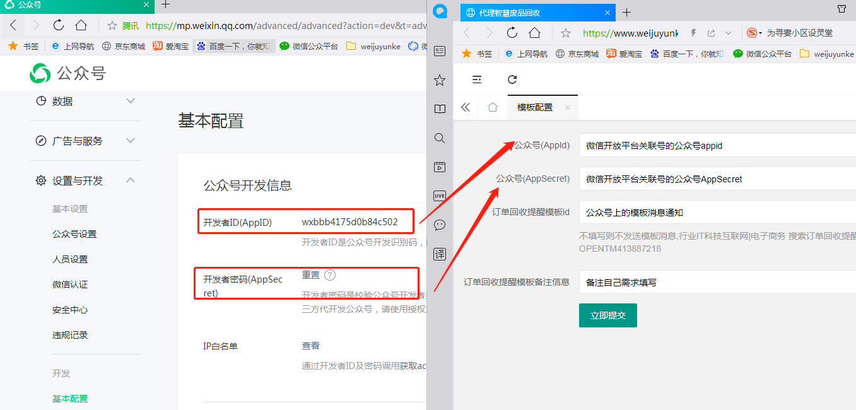Image resolution: width=856 pixels, height=410 pixels.
Task: Click 查看 link for IP白名单
Action: click(x=310, y=346)
